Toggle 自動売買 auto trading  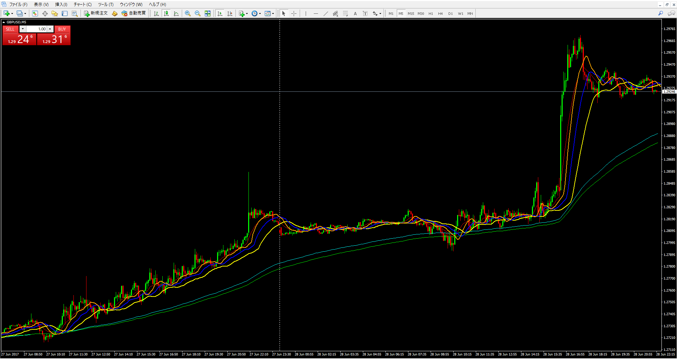pyautogui.click(x=133, y=13)
